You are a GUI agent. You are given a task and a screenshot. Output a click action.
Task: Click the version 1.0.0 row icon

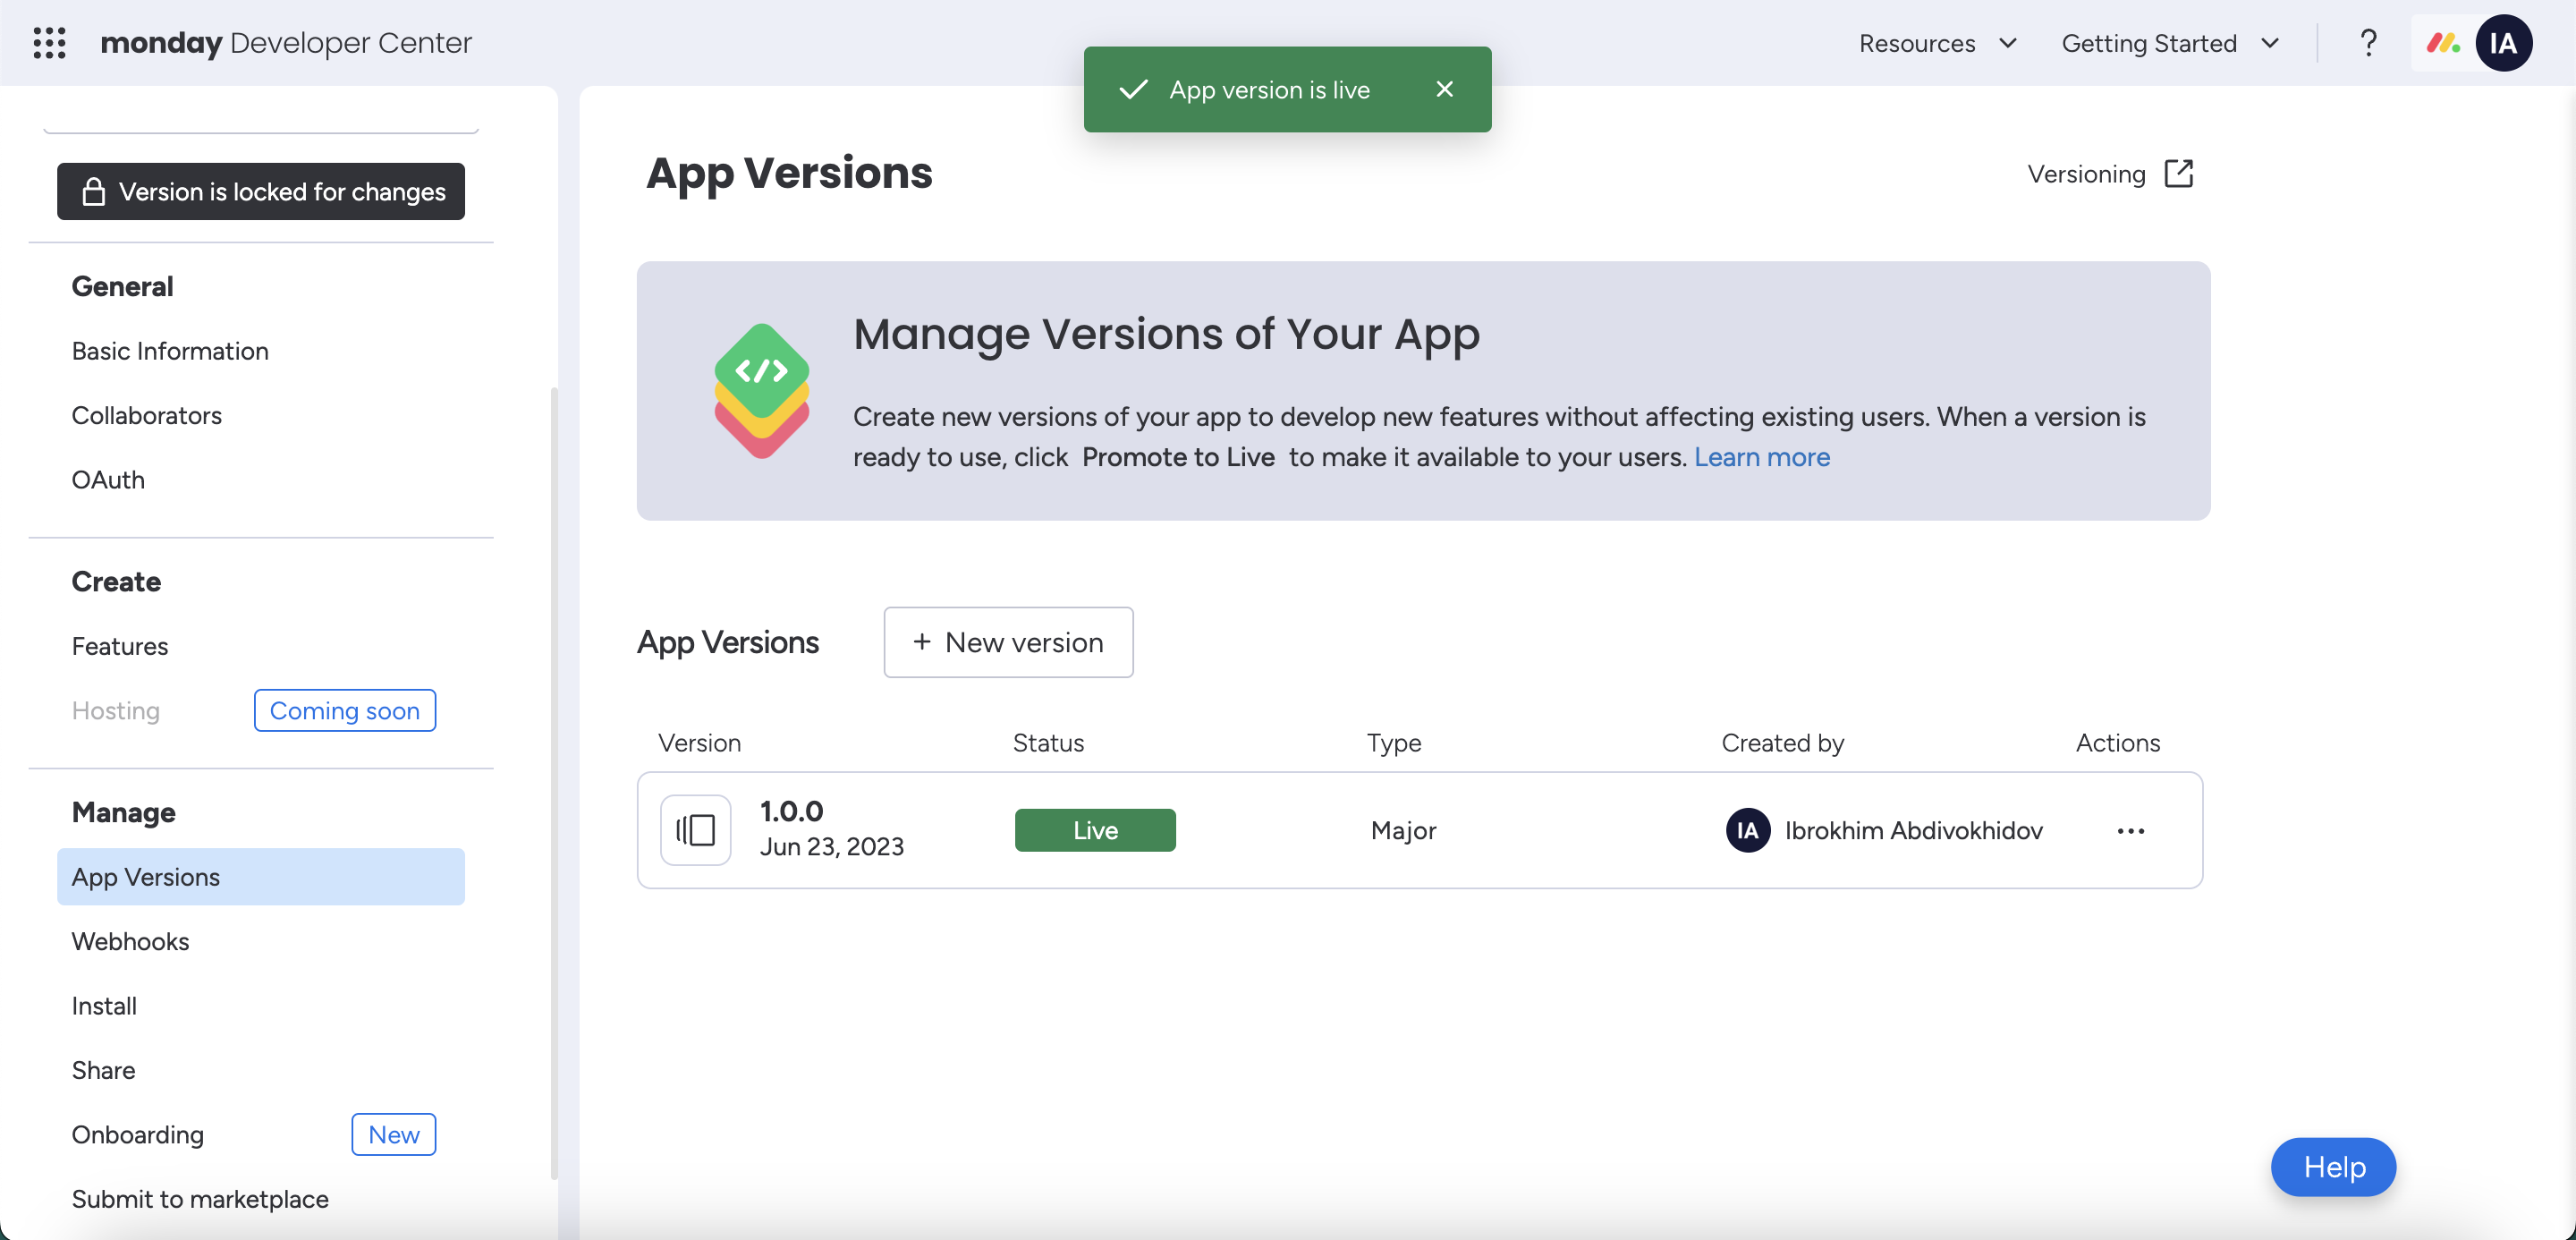pyautogui.click(x=696, y=830)
